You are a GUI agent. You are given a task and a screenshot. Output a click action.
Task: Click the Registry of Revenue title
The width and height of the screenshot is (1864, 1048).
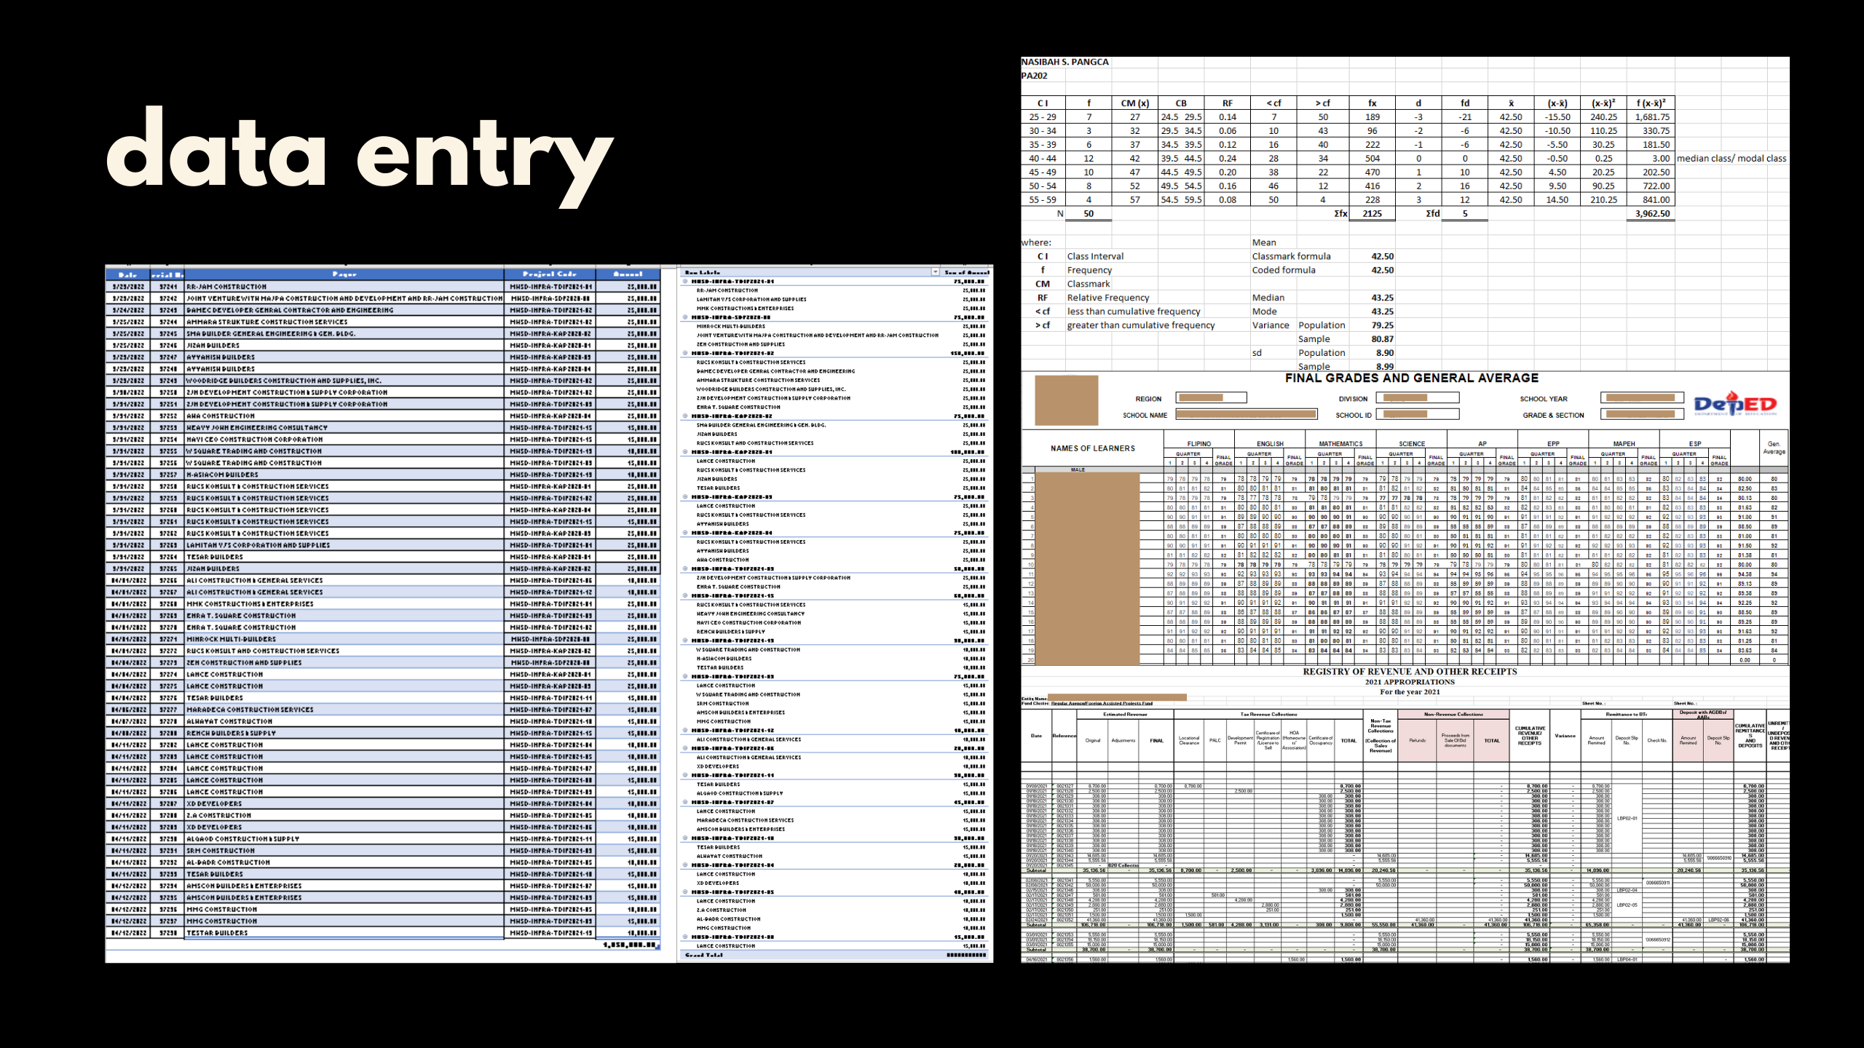[1409, 672]
